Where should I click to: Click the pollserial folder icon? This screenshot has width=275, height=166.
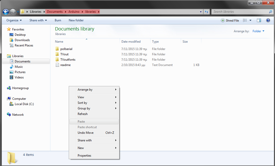click(57, 49)
